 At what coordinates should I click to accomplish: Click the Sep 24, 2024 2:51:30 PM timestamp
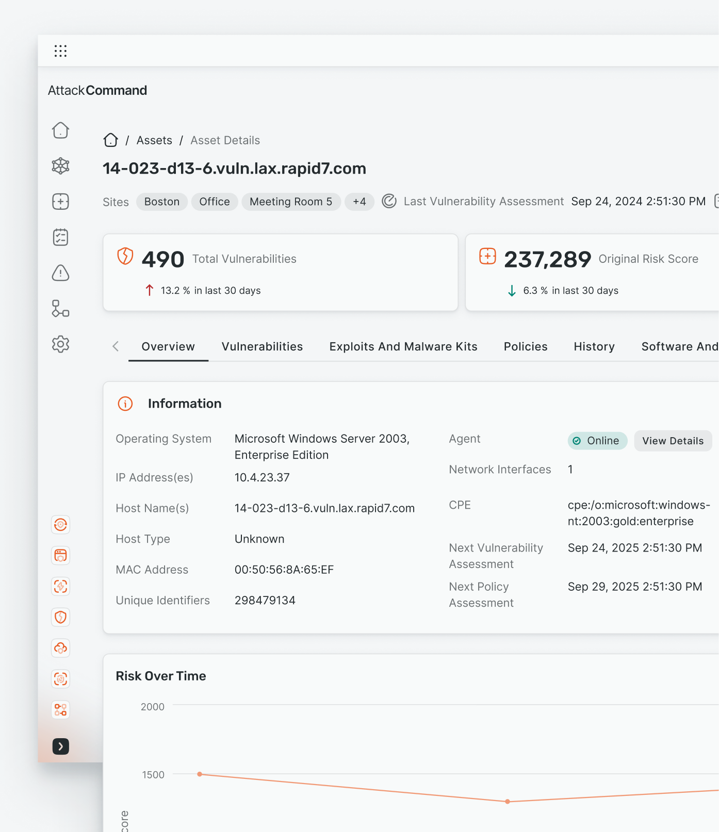pos(639,201)
